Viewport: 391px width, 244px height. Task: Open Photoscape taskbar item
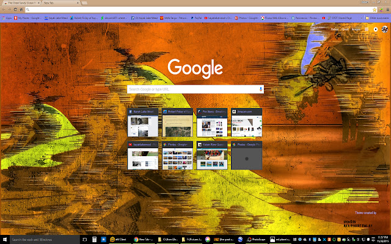coord(257,240)
